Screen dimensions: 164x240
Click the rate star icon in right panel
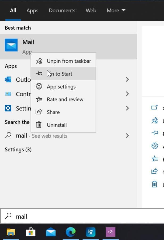(x=155, y=159)
